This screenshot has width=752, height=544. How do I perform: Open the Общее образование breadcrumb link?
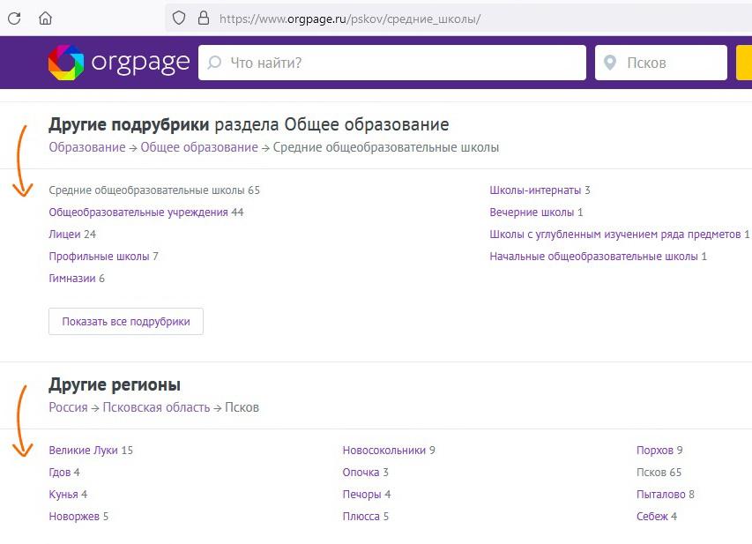pos(199,147)
